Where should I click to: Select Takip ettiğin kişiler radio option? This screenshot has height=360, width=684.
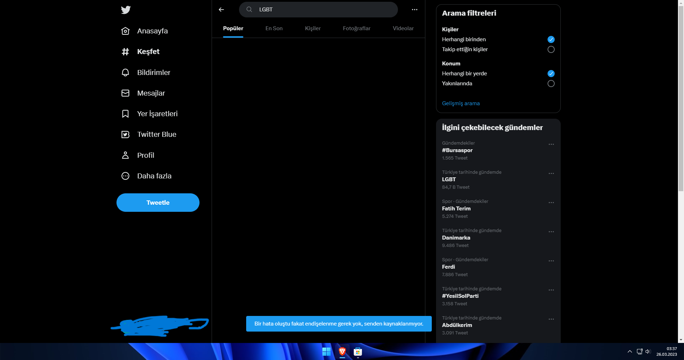[x=551, y=49]
